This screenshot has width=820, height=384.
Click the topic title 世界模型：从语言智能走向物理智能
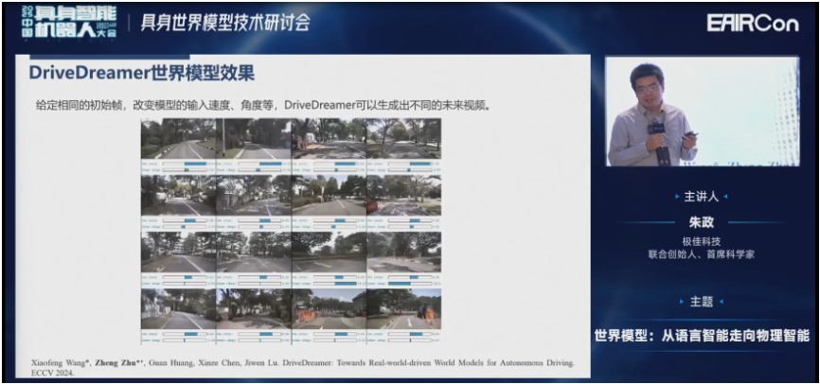[701, 336]
